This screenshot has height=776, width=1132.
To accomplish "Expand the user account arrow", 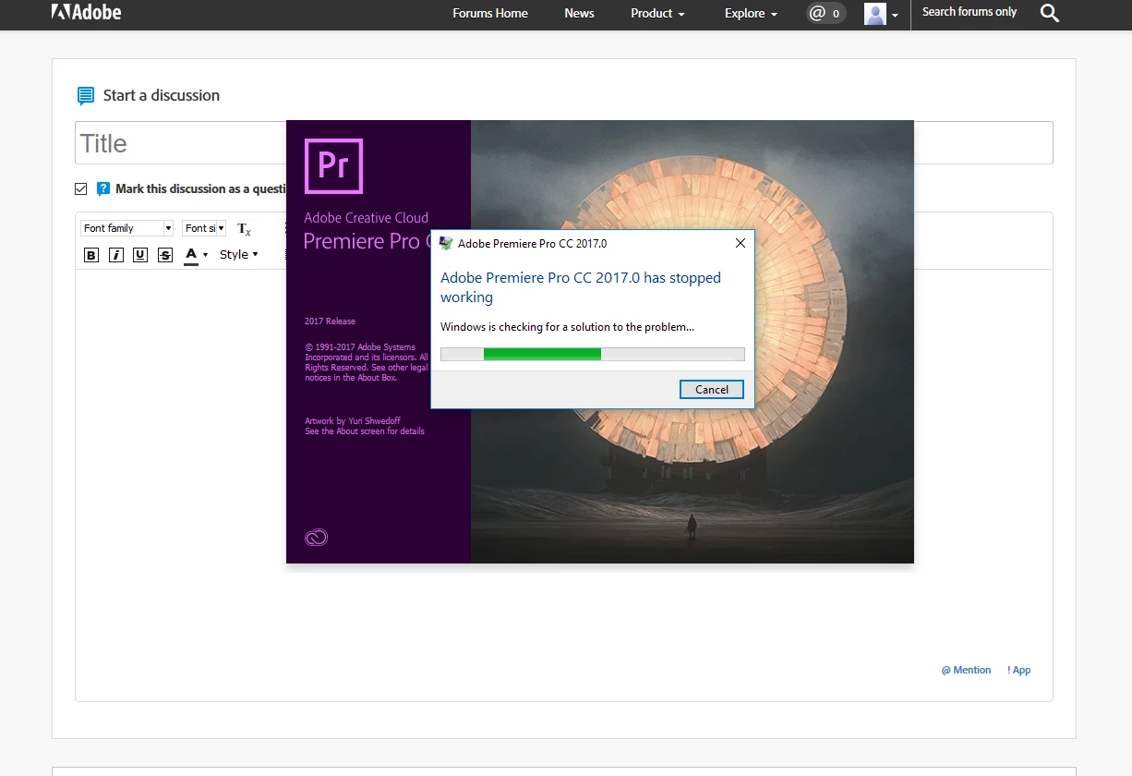I will (895, 15).
